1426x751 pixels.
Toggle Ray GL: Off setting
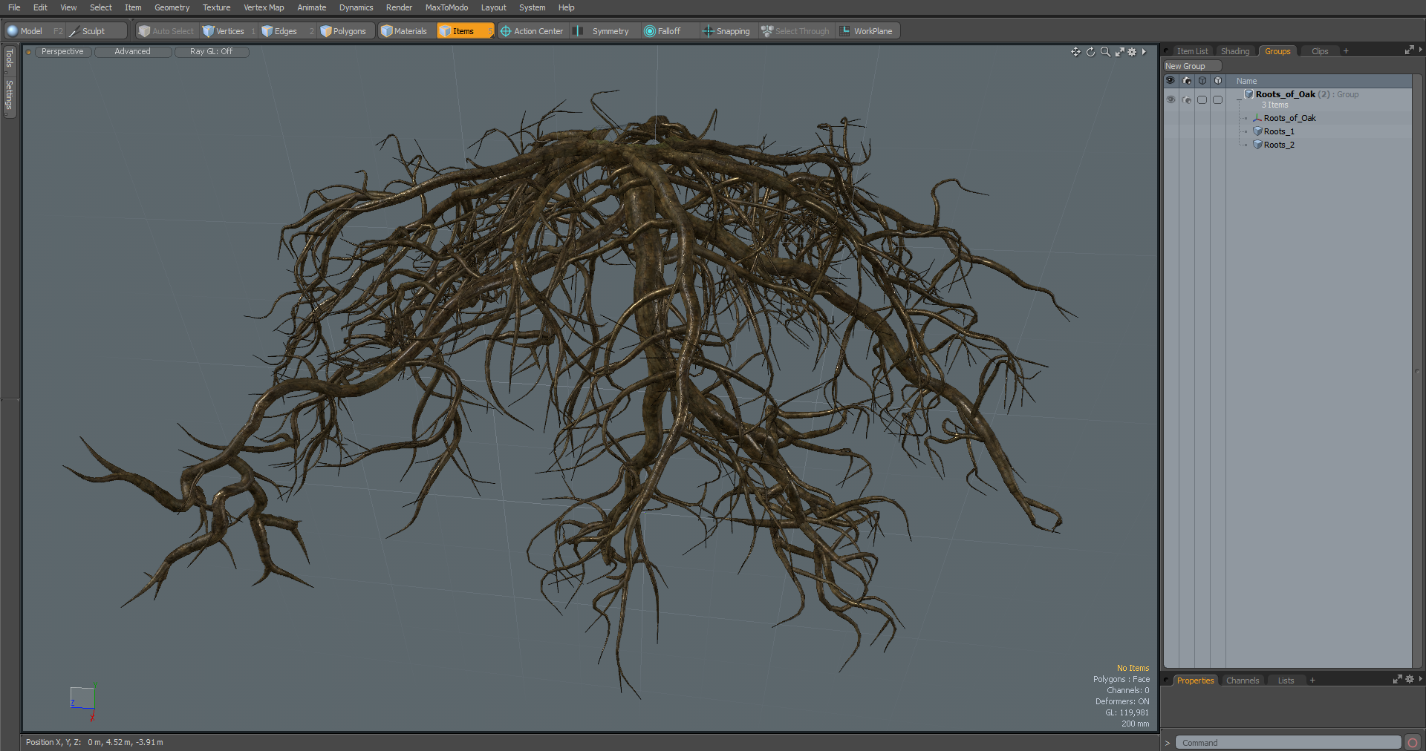pos(211,52)
